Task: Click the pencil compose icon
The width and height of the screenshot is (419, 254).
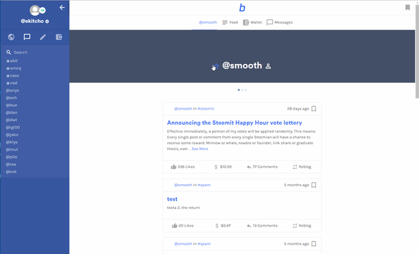Action: [x=43, y=37]
